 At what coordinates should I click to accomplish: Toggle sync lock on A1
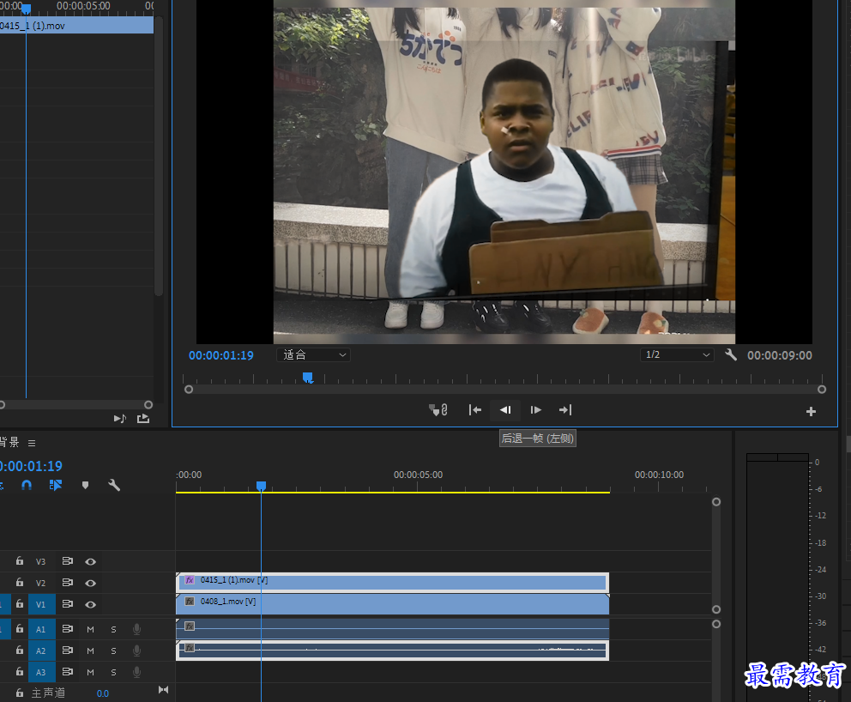click(x=67, y=629)
